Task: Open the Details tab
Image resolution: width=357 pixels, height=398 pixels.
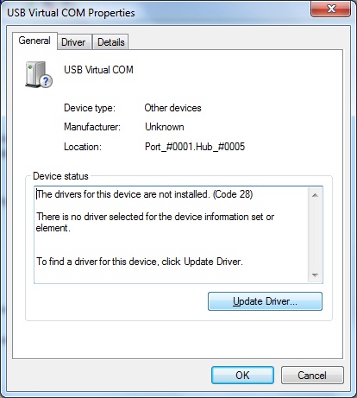Action: pos(110,42)
